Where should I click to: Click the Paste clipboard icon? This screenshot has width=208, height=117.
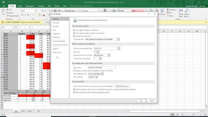click(x=3, y=11)
